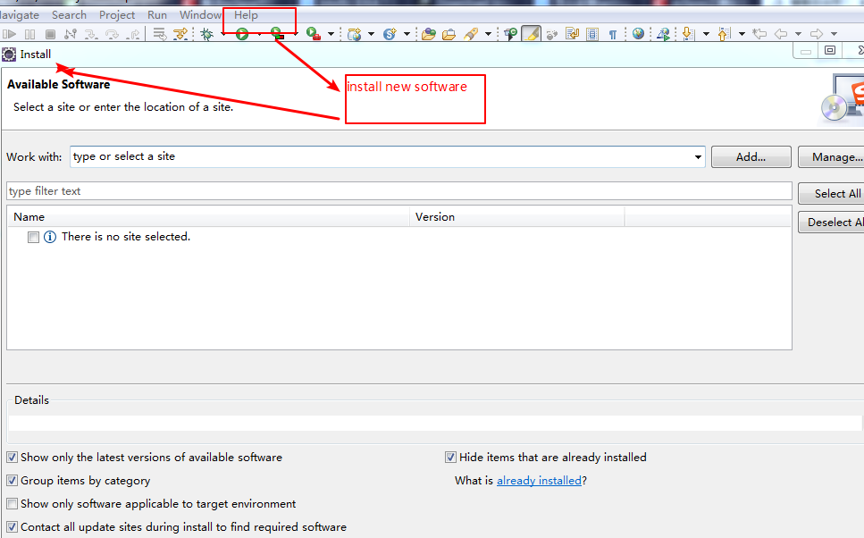Click Show Whitespace Characters pilcrow icon

(613, 34)
